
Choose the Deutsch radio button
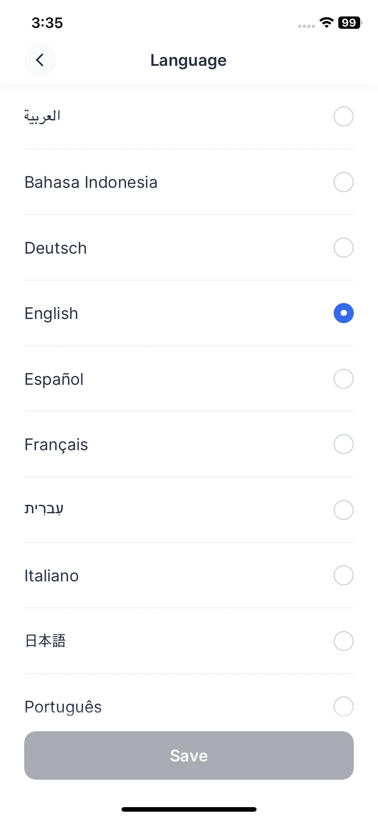pyautogui.click(x=344, y=248)
